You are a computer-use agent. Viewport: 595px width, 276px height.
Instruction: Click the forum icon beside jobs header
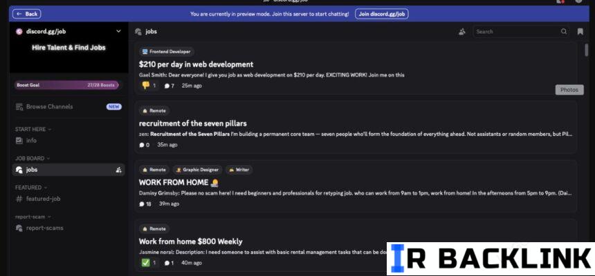(138, 32)
